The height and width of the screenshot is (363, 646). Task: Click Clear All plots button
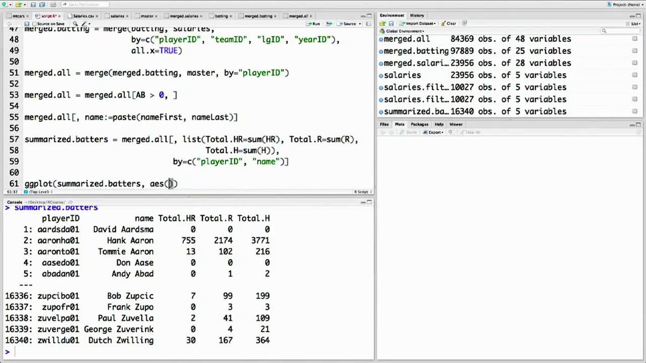click(x=469, y=132)
